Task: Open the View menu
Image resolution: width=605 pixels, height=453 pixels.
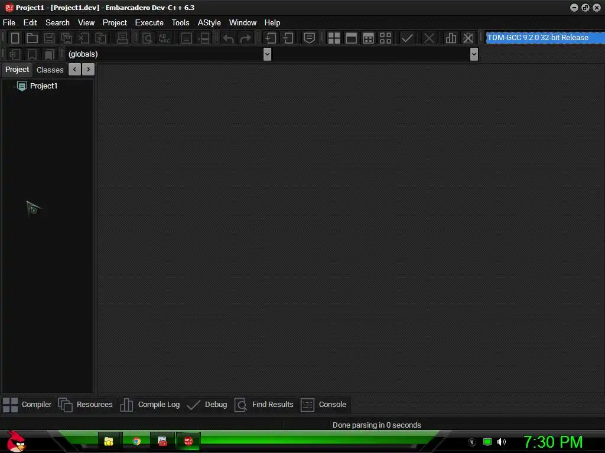Action: (x=86, y=23)
